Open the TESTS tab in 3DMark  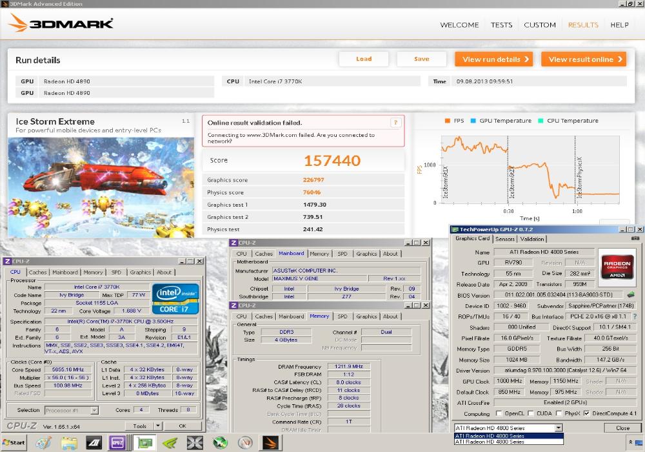[x=501, y=25]
